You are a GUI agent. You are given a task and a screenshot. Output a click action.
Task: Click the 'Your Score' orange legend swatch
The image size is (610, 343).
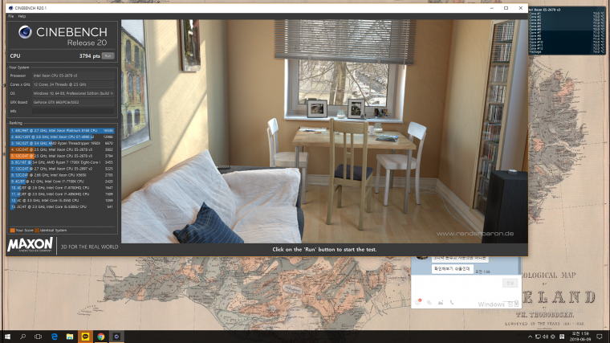(x=13, y=231)
